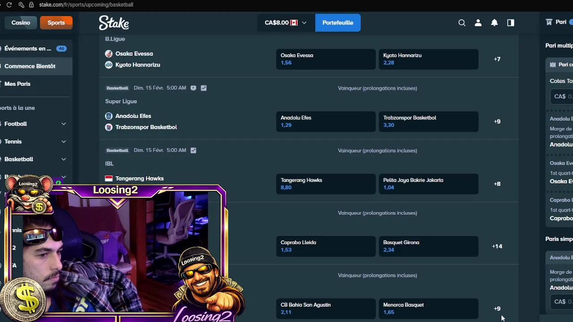Screen dimensions: 573x322
Task: Click the site information padlock icon
Action: 31,4
